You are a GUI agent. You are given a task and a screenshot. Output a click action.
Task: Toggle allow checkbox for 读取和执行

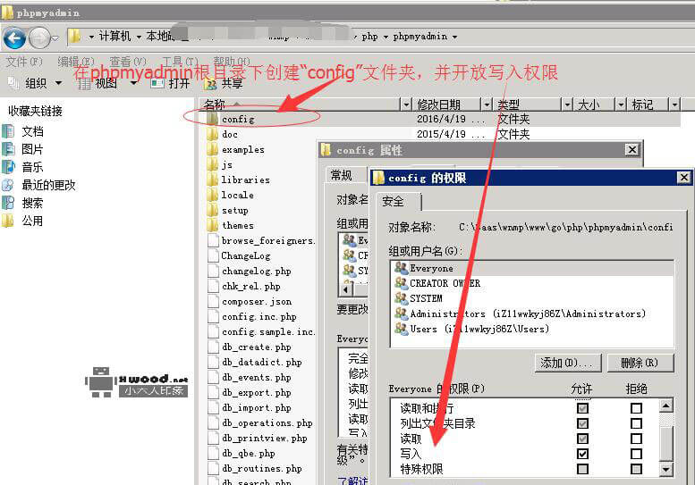click(582, 408)
